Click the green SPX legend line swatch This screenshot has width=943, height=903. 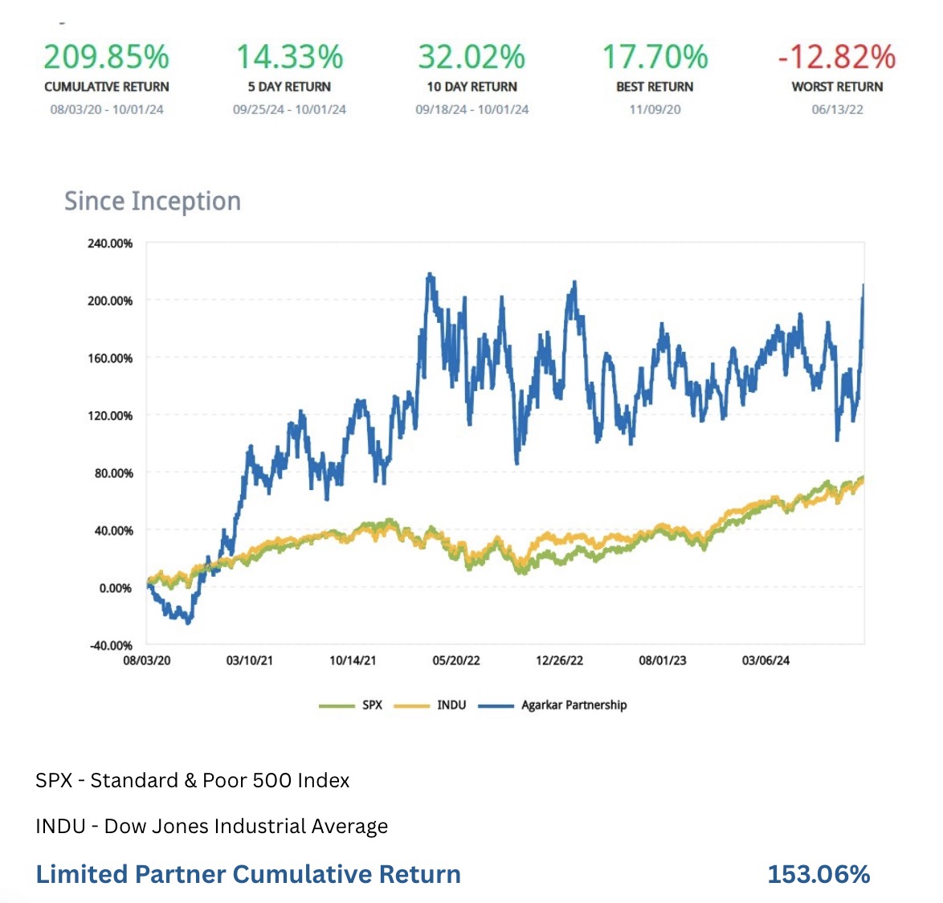(337, 706)
